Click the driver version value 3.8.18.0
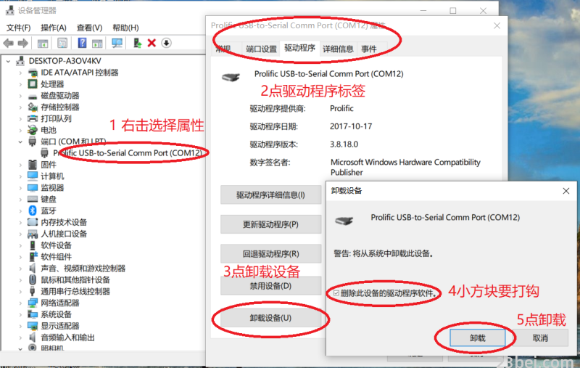Viewport: 580px width, 368px height. (344, 144)
